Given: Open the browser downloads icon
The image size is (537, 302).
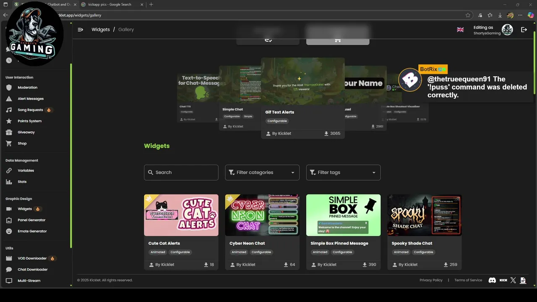Looking at the screenshot, I should [500, 15].
